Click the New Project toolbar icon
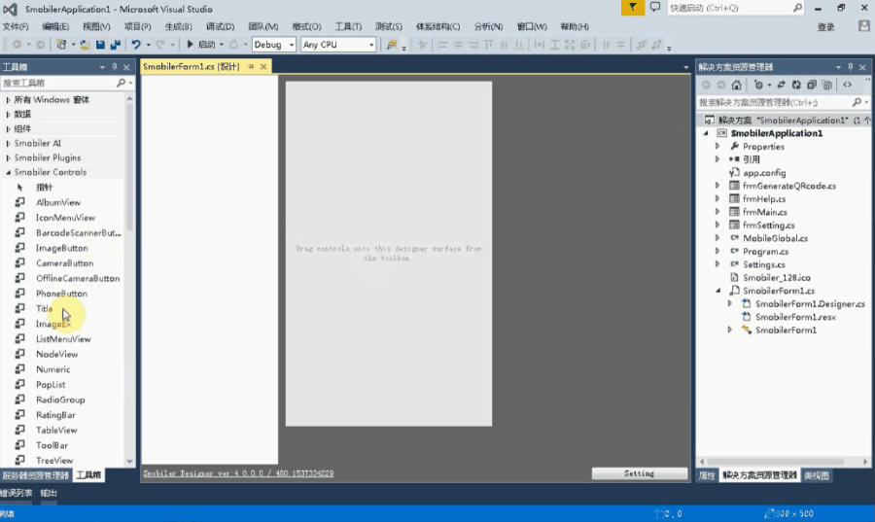875x522 pixels. (61, 44)
